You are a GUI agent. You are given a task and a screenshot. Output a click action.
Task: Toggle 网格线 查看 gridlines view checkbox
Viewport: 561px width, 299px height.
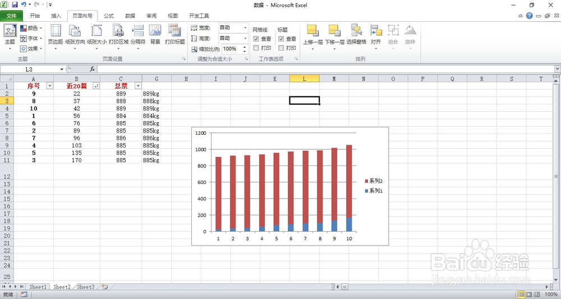point(256,39)
